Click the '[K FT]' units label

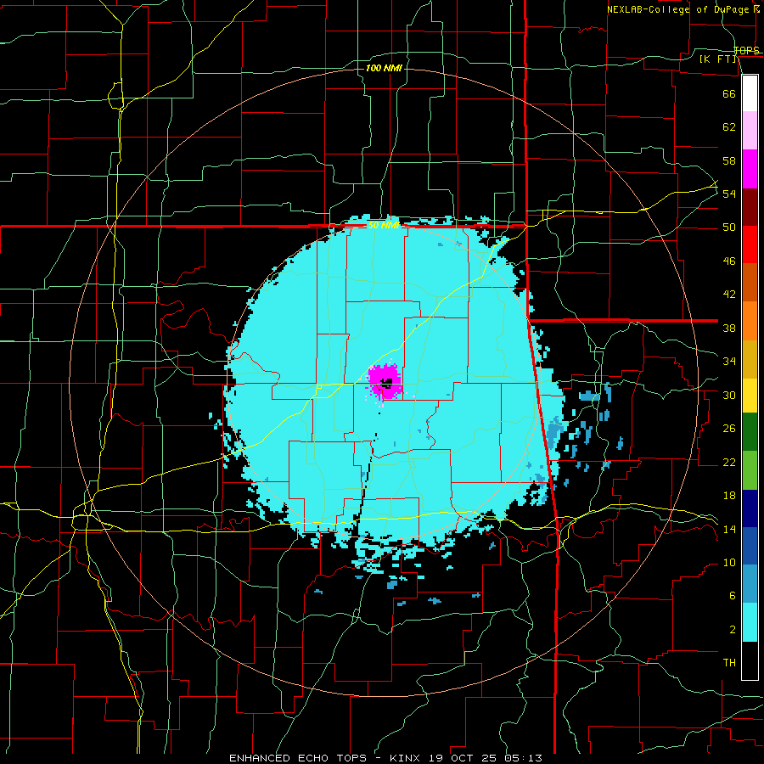pyautogui.click(x=718, y=59)
